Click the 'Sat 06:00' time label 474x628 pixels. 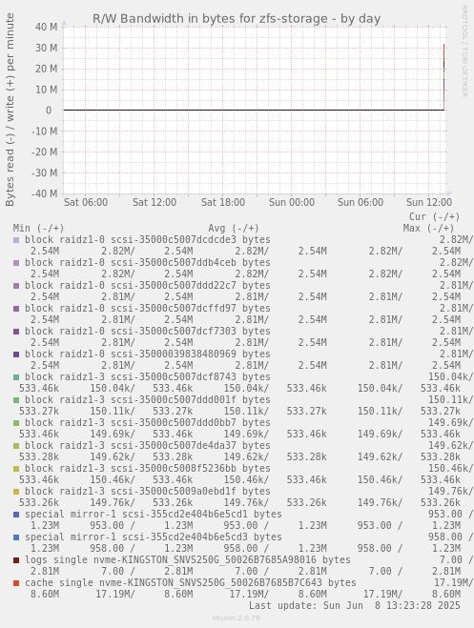tap(86, 202)
